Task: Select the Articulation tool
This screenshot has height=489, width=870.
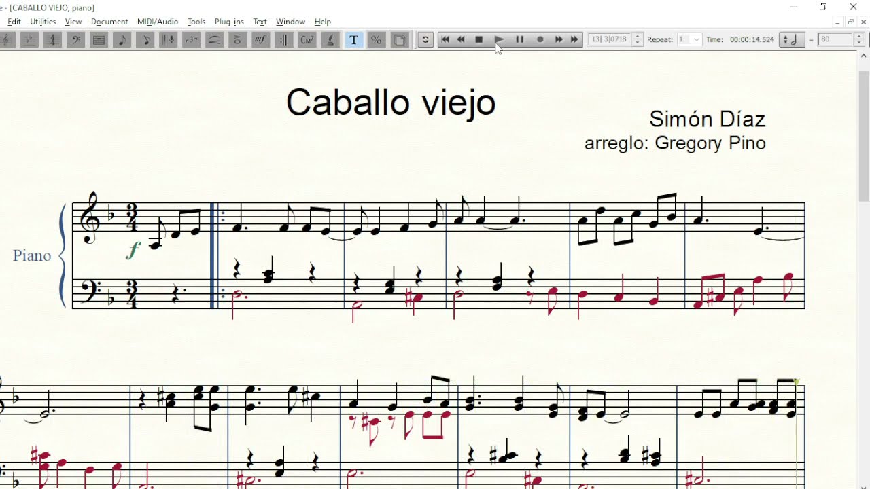Action: coord(237,40)
